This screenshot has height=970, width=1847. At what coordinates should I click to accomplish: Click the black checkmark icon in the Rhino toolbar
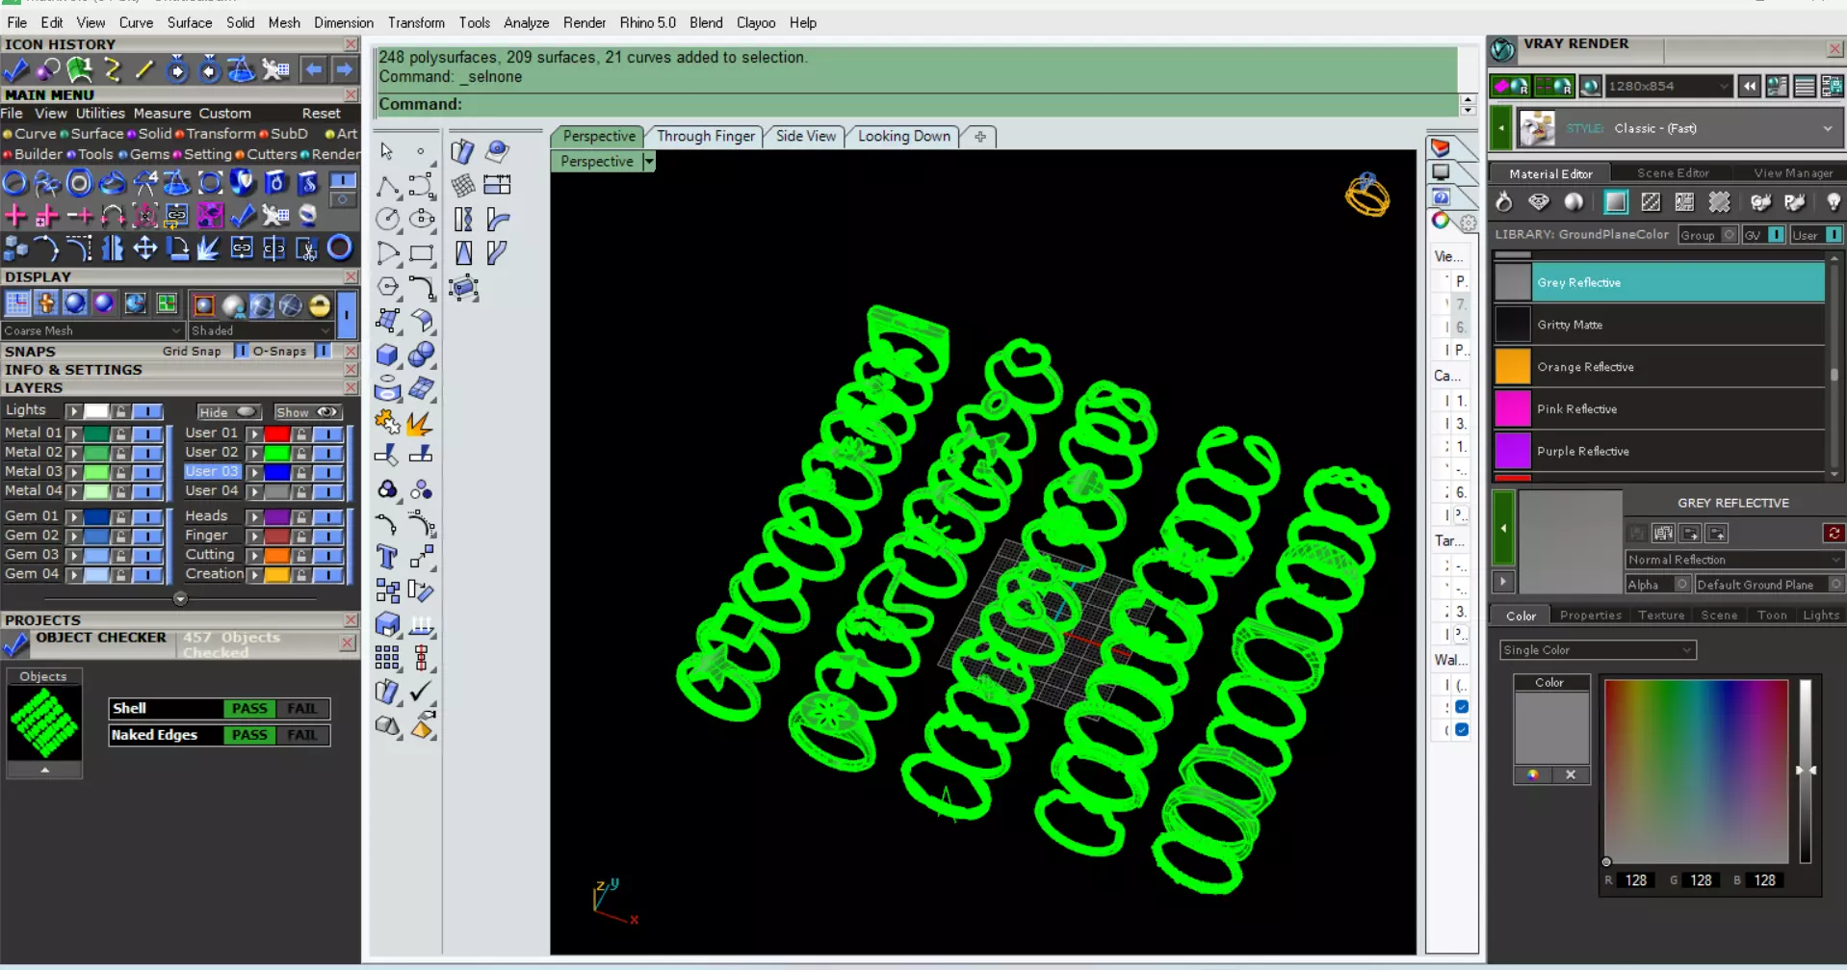coord(421,692)
